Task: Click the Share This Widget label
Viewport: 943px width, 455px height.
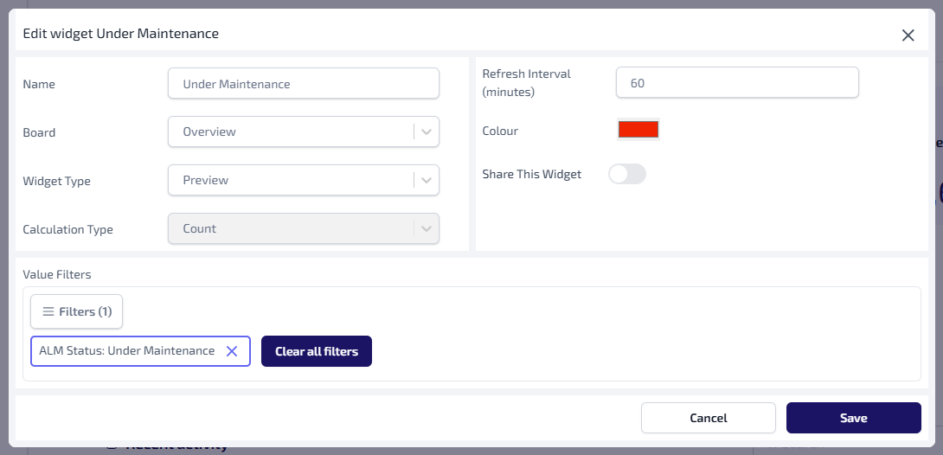Action: [531, 175]
